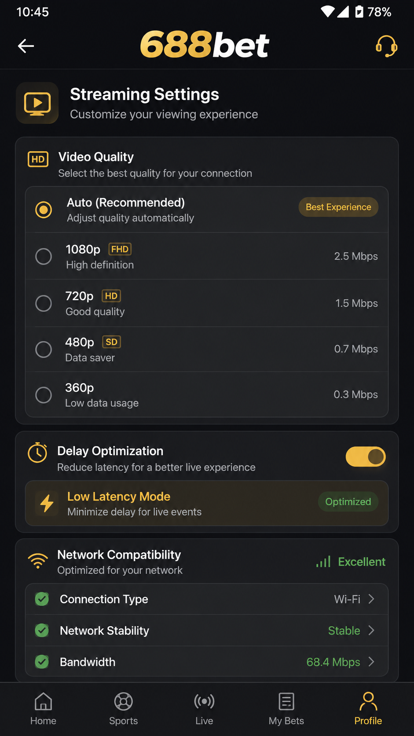Tap the Optimized status badge
Viewport: 414px width, 736px height.
click(348, 502)
